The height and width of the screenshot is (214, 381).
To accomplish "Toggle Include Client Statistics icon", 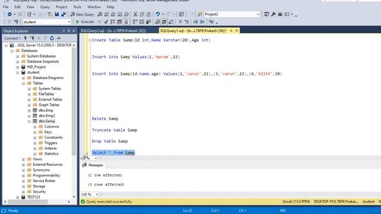I will point(148,22).
